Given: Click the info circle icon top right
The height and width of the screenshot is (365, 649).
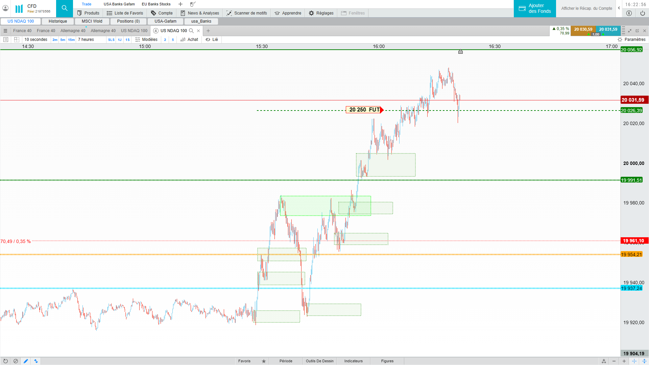Looking at the screenshot, I should point(629,13).
